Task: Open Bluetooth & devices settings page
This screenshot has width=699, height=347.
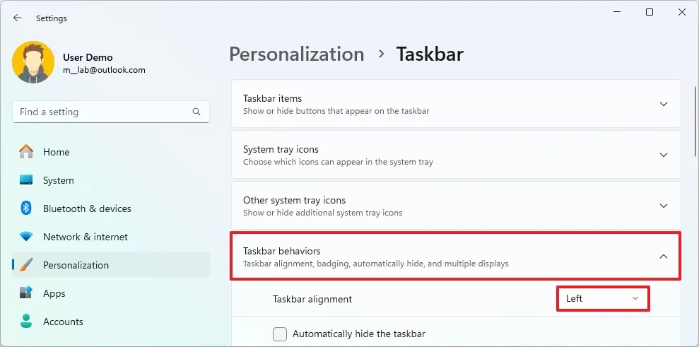Action: coord(87,208)
